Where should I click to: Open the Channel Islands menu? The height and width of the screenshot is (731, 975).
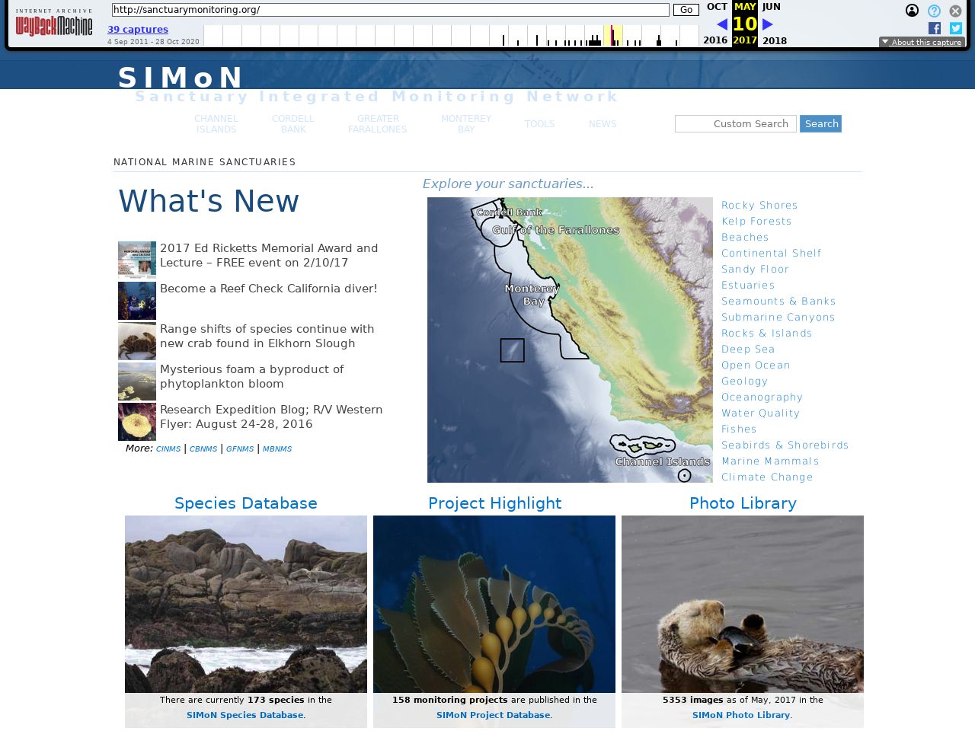(x=216, y=124)
